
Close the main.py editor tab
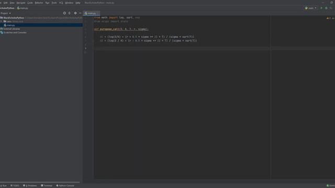tap(98, 13)
